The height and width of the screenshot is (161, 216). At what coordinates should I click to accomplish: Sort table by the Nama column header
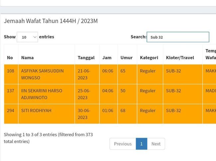(x=28, y=58)
